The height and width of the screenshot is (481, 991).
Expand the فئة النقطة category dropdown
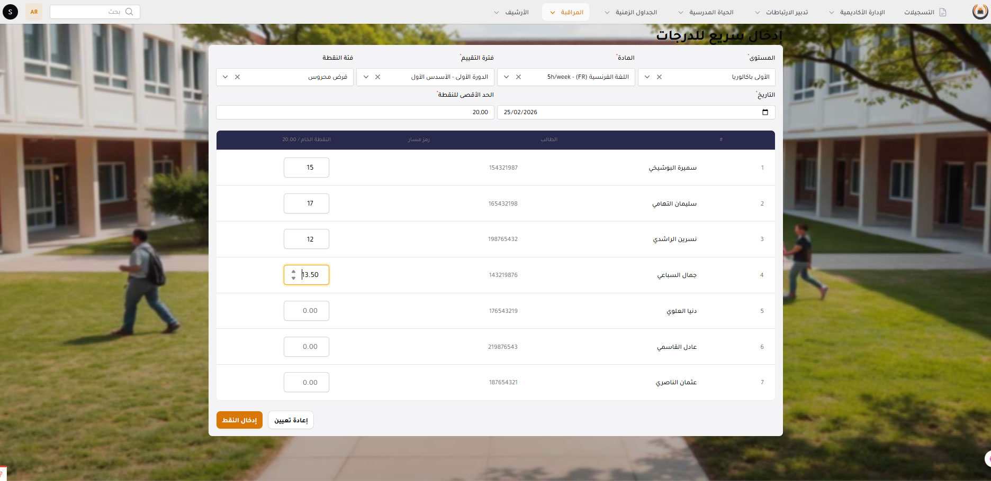(x=225, y=77)
